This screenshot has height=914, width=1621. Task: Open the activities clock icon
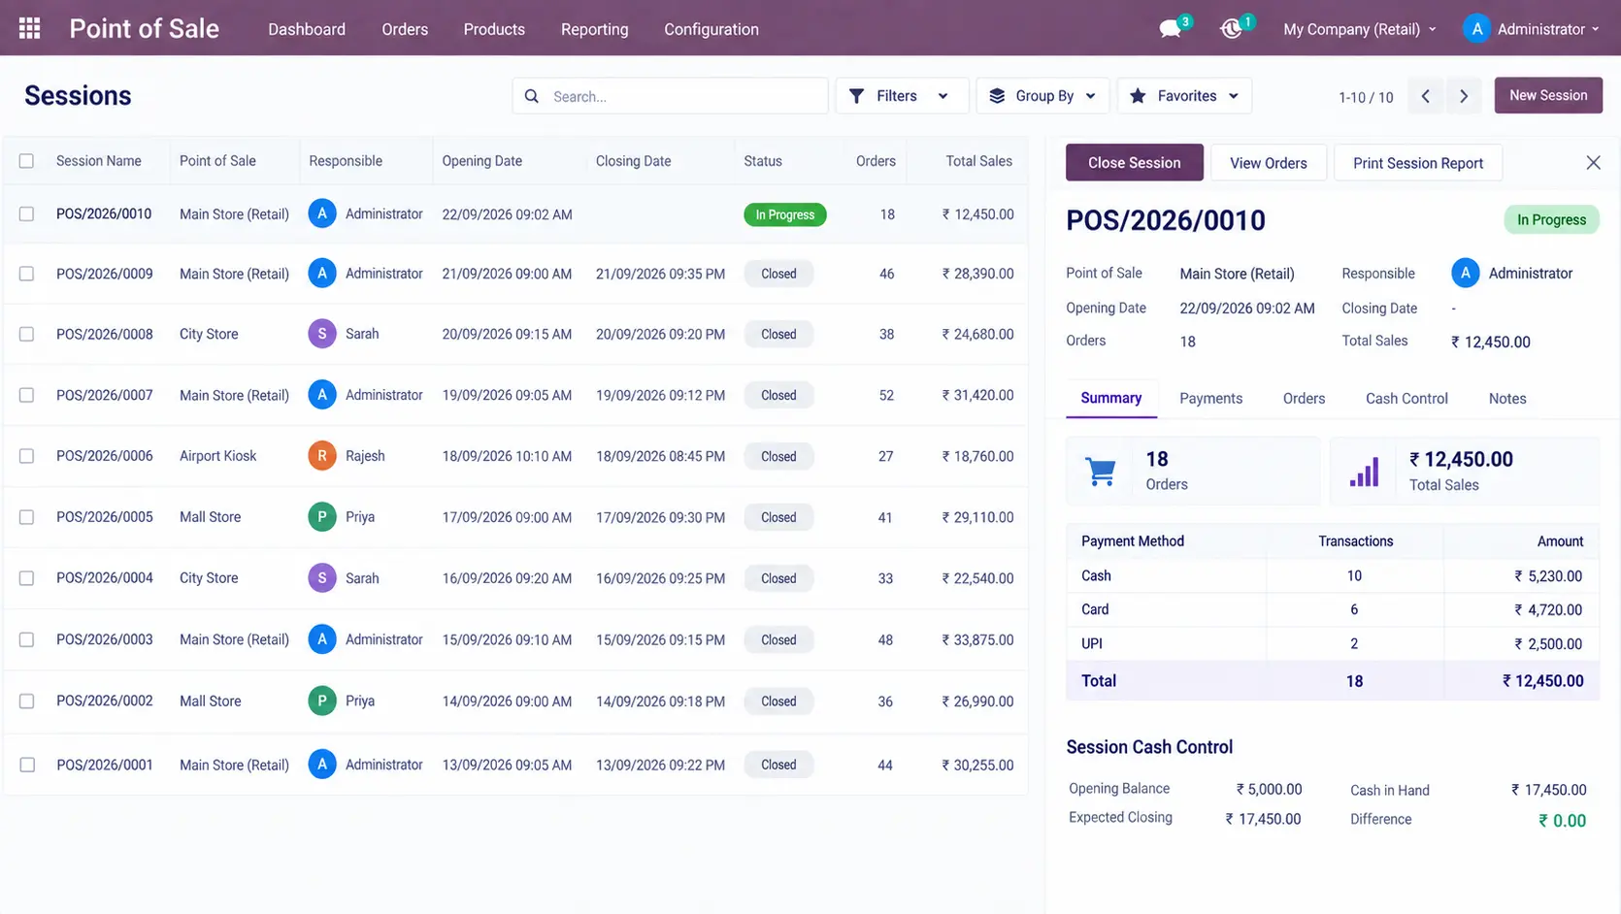[x=1231, y=29]
